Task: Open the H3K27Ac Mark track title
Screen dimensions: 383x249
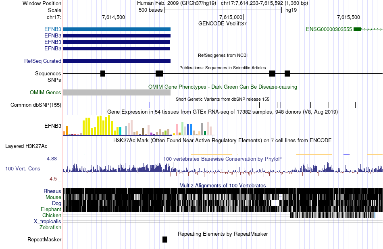Action: click(223, 141)
